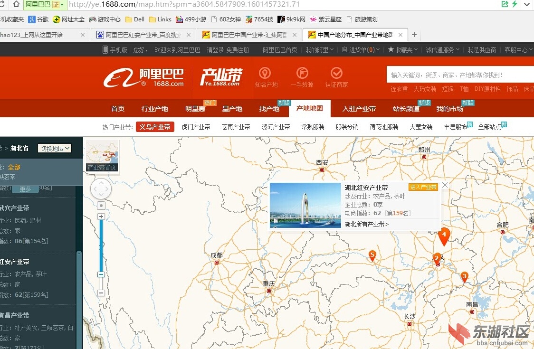This screenshot has width=534, height=349.
Task: Open the 站长频道 navigation item
Action: [406, 109]
